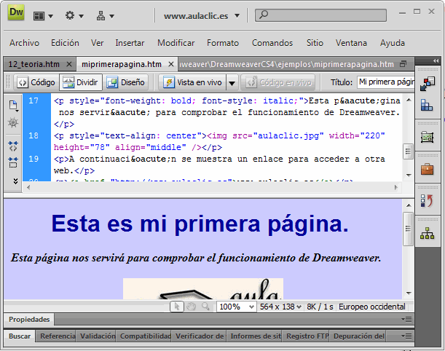Image resolution: width=445 pixels, height=351 pixels.
Task: Open the Archivo menu
Action: (x=25, y=43)
